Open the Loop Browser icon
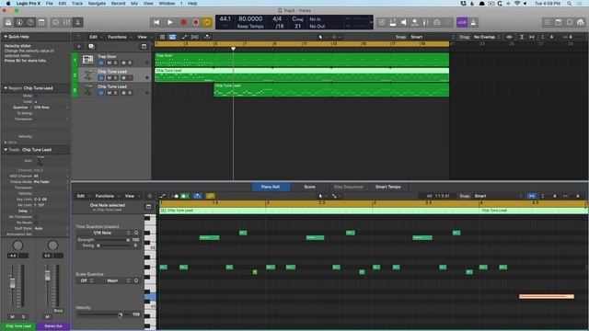 (570, 22)
